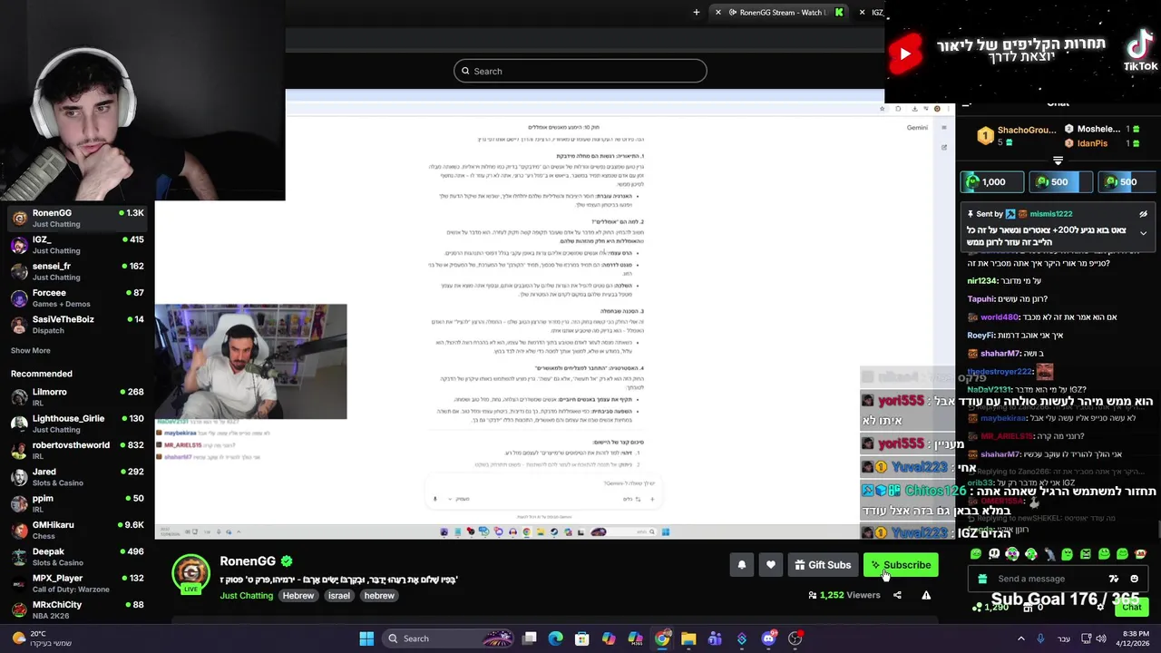The width and height of the screenshot is (1161, 653).
Task: Select the Hebrew stream tag
Action: [x=298, y=596]
